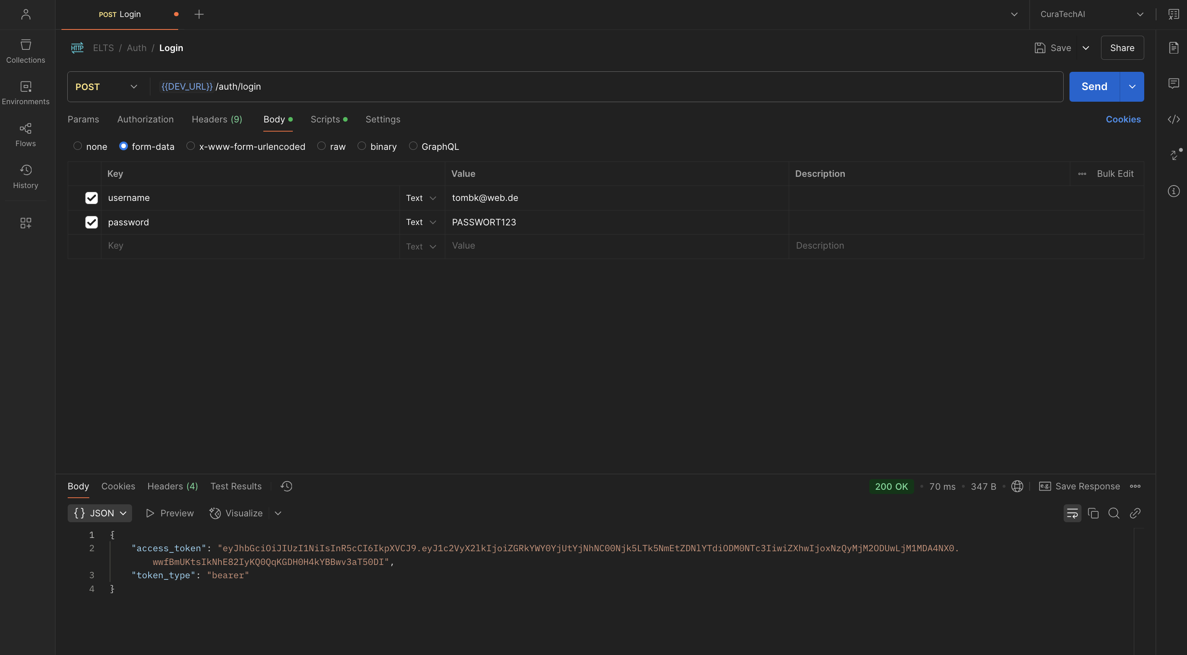Open response more options ellipsis
The height and width of the screenshot is (655, 1187).
click(1135, 486)
